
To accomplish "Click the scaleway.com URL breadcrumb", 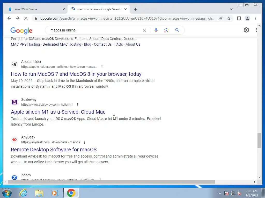I will (x=47, y=105).
